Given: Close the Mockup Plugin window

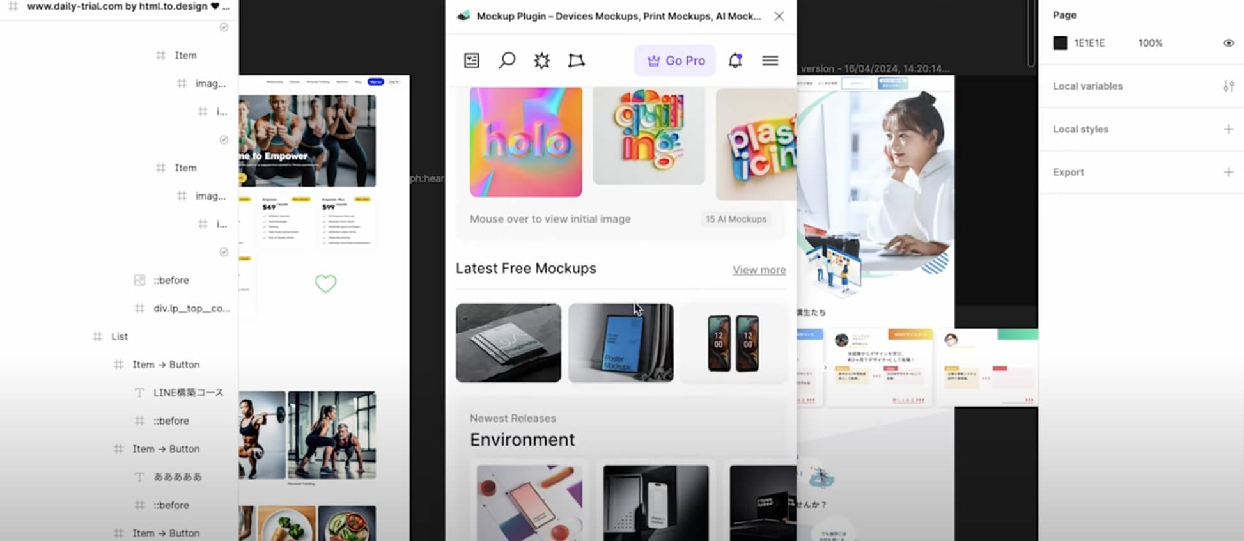Looking at the screenshot, I should (x=779, y=16).
